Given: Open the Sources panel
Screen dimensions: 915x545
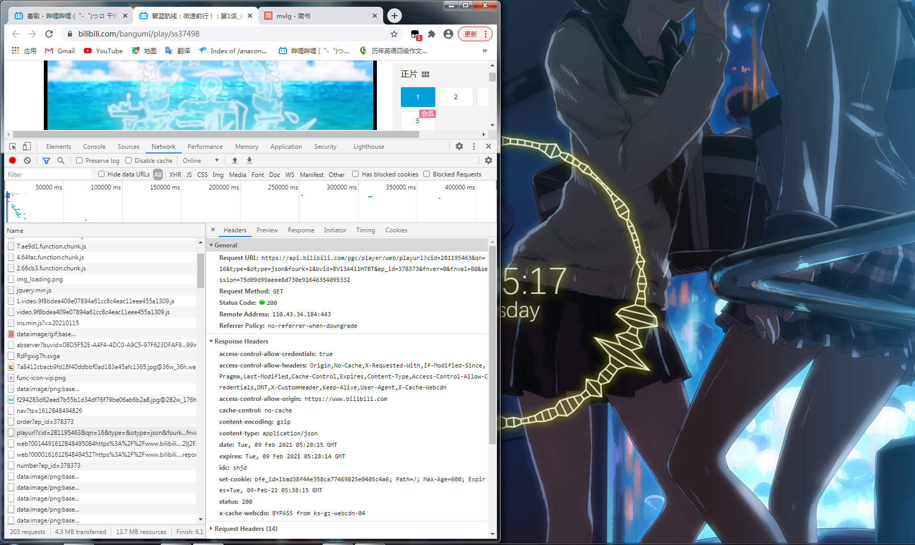Looking at the screenshot, I should click(128, 147).
